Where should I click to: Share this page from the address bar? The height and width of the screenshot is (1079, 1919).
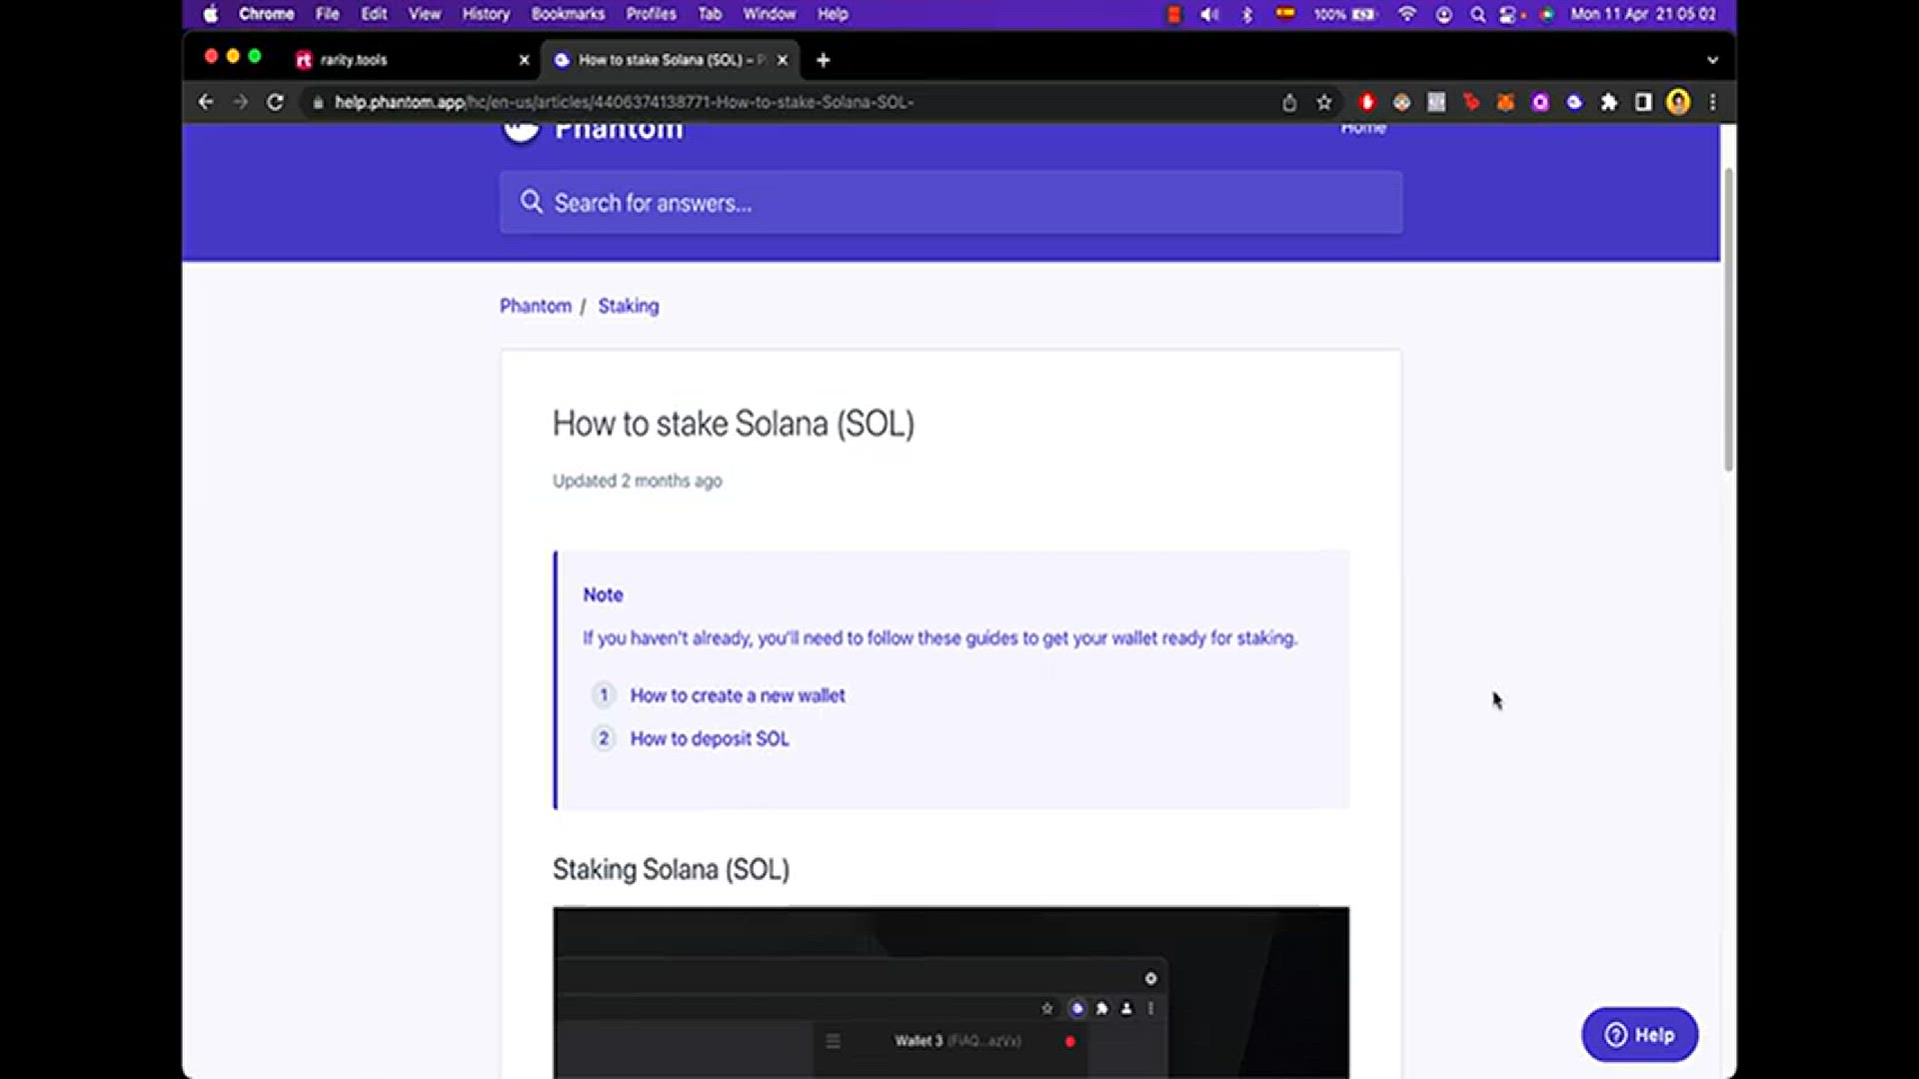pos(1289,102)
